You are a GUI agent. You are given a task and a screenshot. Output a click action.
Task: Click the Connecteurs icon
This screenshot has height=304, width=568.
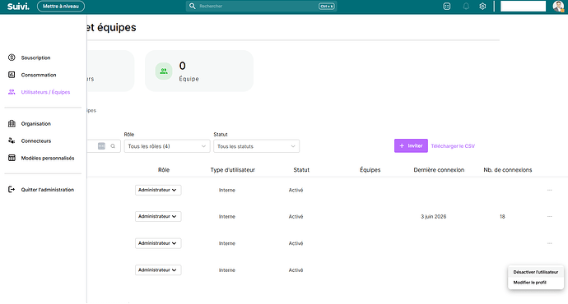12,140
